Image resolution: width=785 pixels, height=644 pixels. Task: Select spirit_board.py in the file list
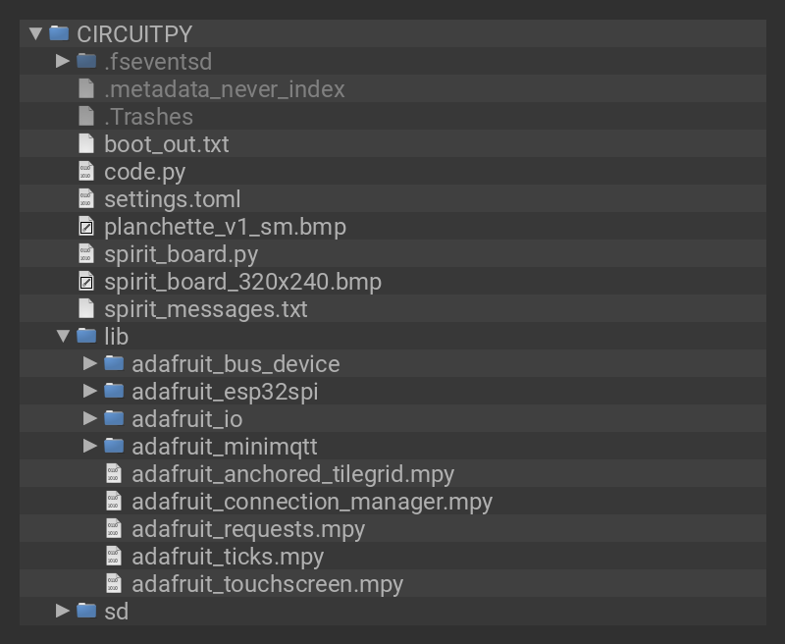click(181, 254)
